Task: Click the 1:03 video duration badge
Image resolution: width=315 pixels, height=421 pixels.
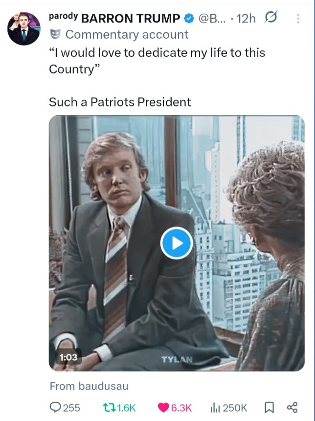Action: tap(68, 357)
